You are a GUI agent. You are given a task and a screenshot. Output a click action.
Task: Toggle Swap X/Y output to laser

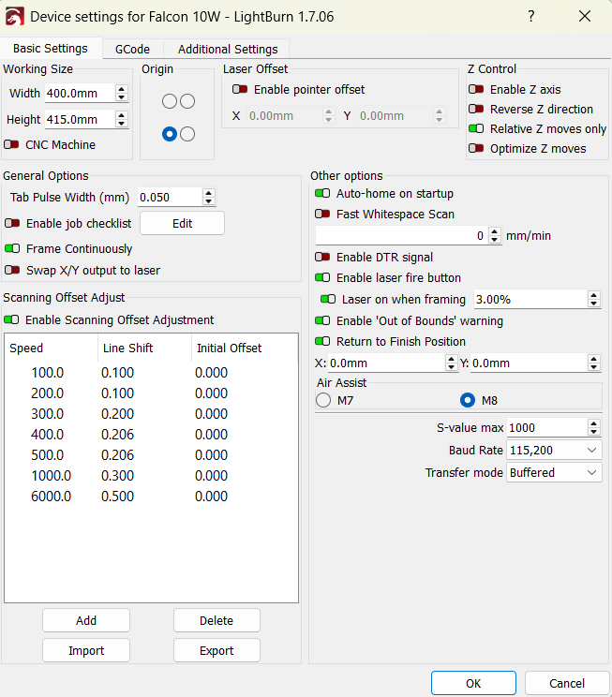click(12, 270)
